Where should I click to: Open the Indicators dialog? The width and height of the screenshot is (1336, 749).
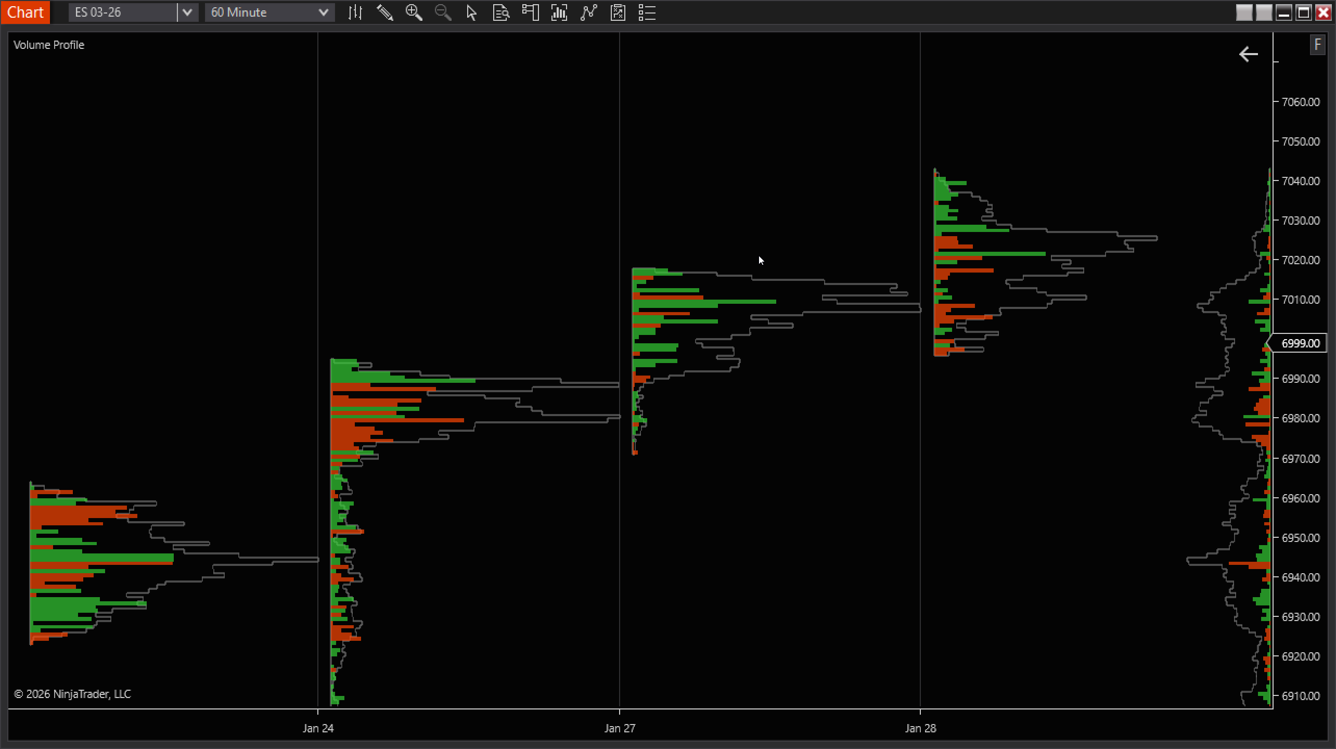click(x=588, y=12)
